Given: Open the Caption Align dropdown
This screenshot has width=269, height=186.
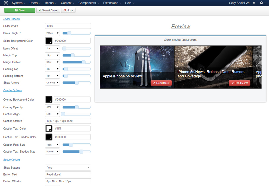Looking at the screenshot, I should click(x=52, y=114).
